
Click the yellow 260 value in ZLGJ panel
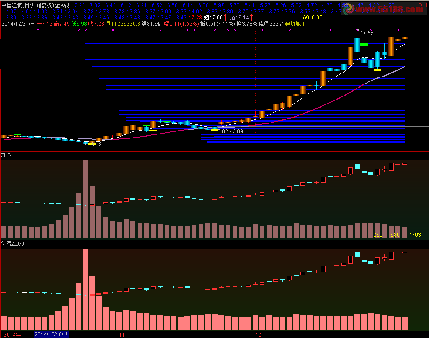click(378, 235)
